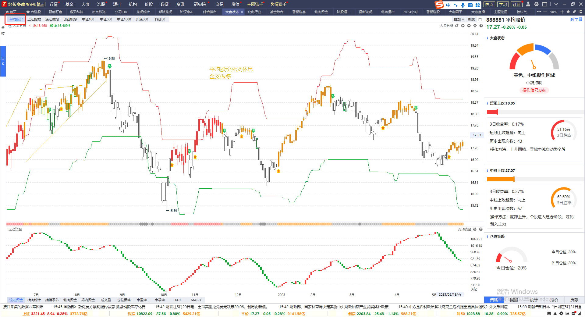The image size is (585, 317).
Task: Click the target crosshair icon in status bar
Action: pos(561,314)
